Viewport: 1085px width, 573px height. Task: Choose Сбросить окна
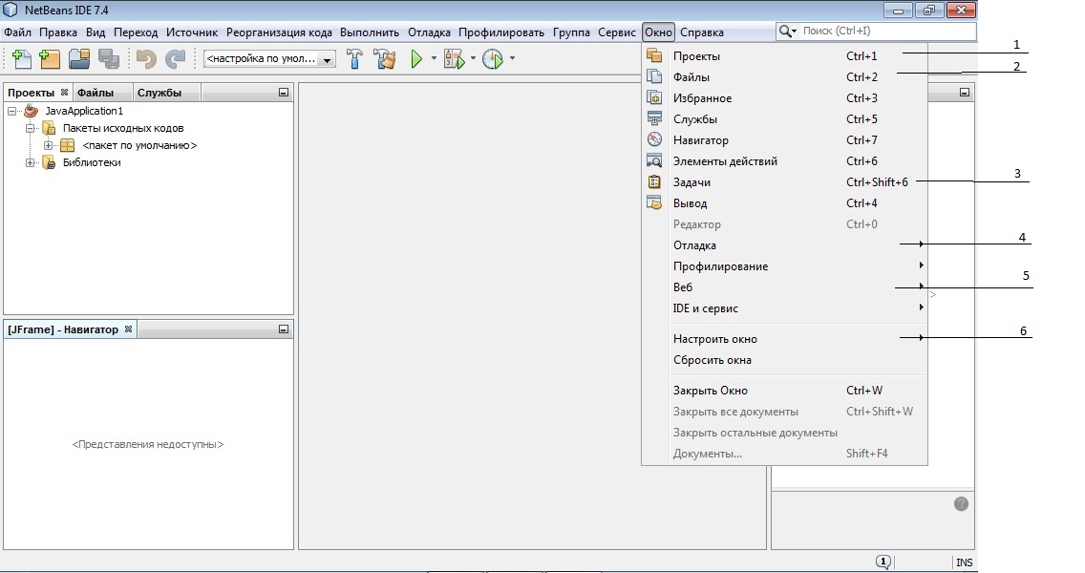785,360
